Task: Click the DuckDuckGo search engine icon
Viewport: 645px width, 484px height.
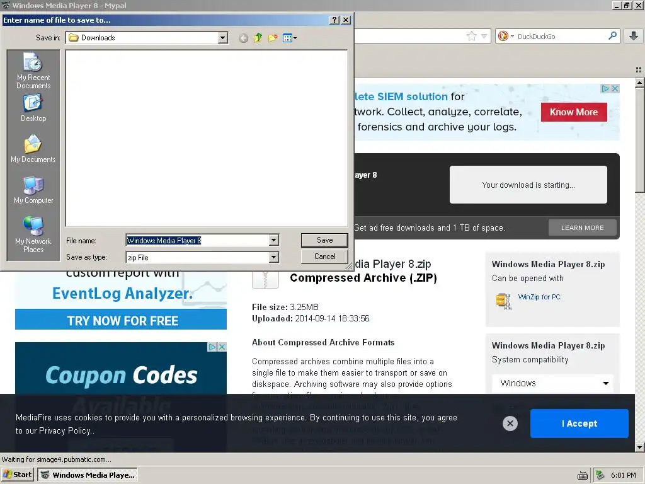Action: 503,36
